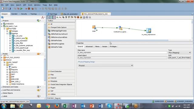Screen dimensions: 194x109
Task: Open the ODI menu
Action: pos(25,5)
